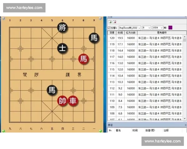Select the depth 112 analysis row
187x149 pixels.
point(145,88)
